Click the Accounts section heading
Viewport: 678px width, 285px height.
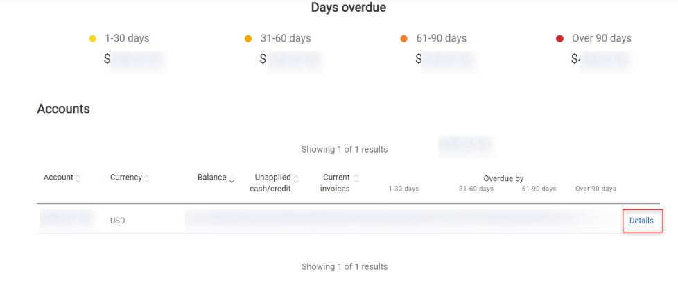pyautogui.click(x=63, y=109)
